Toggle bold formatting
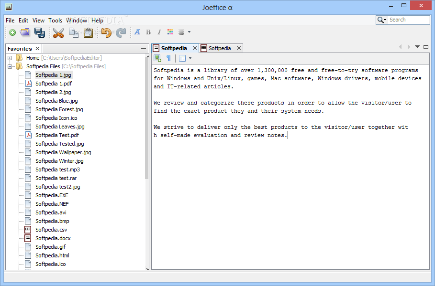The height and width of the screenshot is (286, 435). [x=148, y=32]
